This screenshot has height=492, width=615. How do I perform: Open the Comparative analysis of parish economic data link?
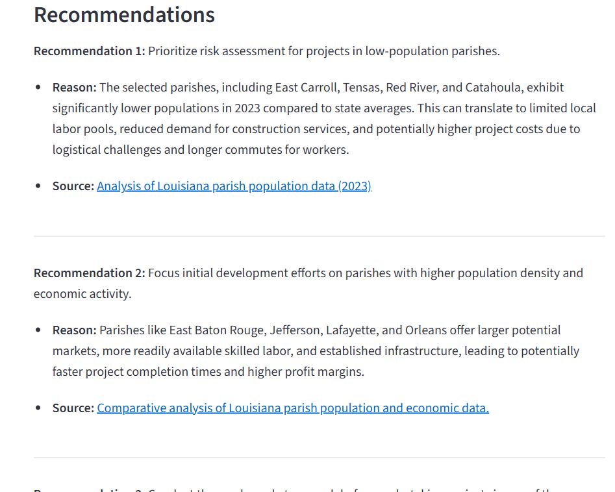pyautogui.click(x=293, y=408)
